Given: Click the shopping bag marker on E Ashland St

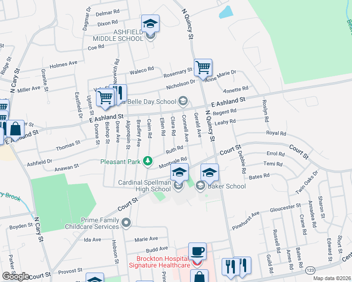Looking at the screenshot, I should click(x=15, y=129).
